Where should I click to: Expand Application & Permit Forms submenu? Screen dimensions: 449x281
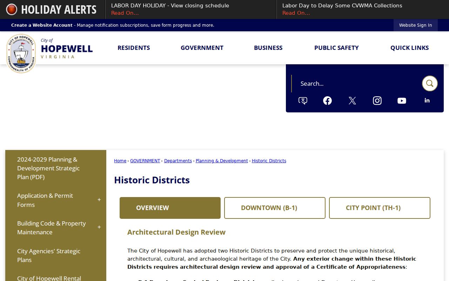coord(99,200)
